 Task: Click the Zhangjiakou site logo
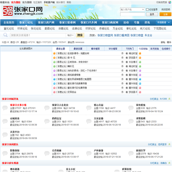click(23, 11)
